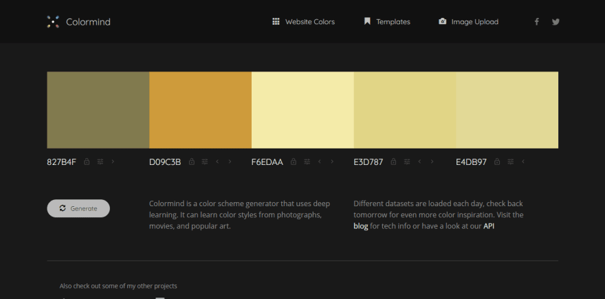Click the E4DB97 hex code text
This screenshot has height=299, width=605.
[471, 162]
